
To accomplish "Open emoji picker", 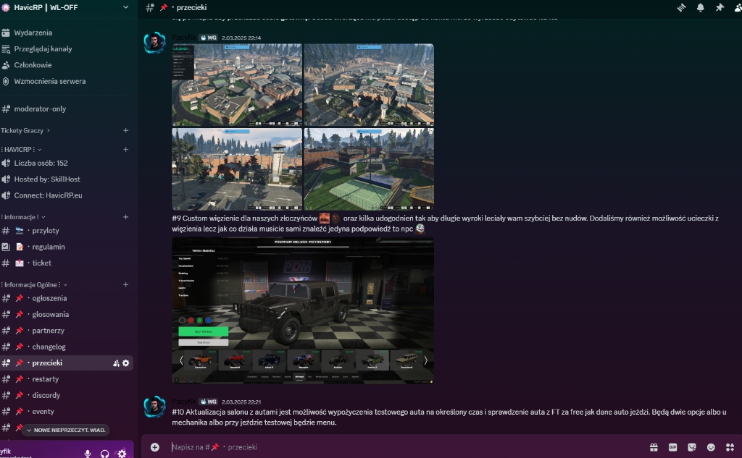I will [x=711, y=447].
